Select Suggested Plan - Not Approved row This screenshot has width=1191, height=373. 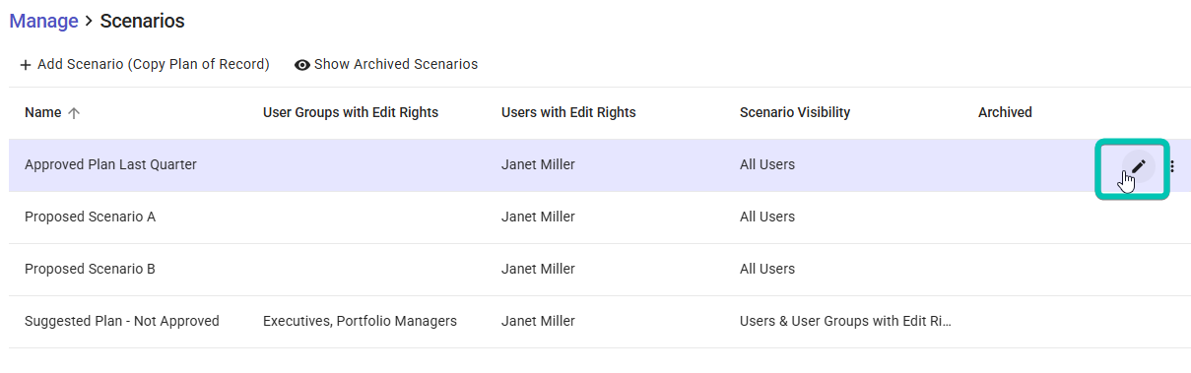pos(599,322)
